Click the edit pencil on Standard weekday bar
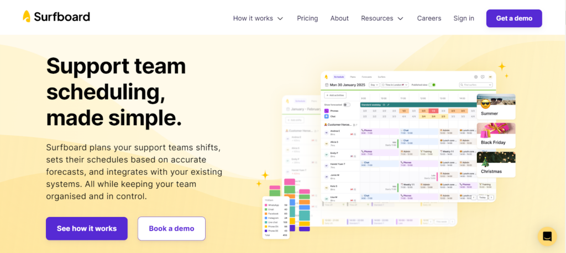Screen dimensions: 566x253 click(388, 105)
